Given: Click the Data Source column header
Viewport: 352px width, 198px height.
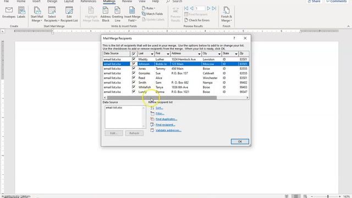Looking at the screenshot, I should (116, 54).
